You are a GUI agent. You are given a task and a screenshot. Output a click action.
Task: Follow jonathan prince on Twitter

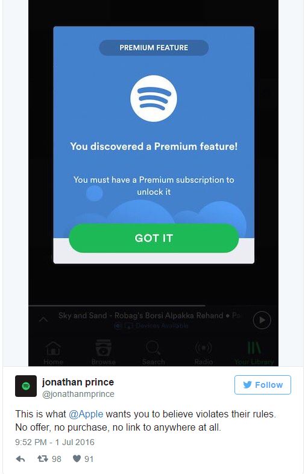click(263, 385)
